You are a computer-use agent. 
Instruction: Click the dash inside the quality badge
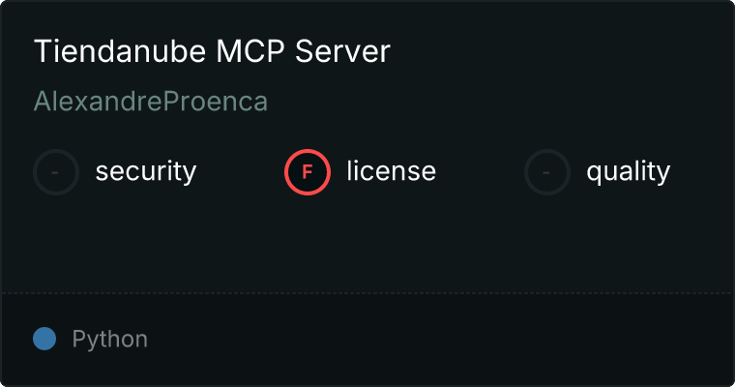(x=547, y=172)
